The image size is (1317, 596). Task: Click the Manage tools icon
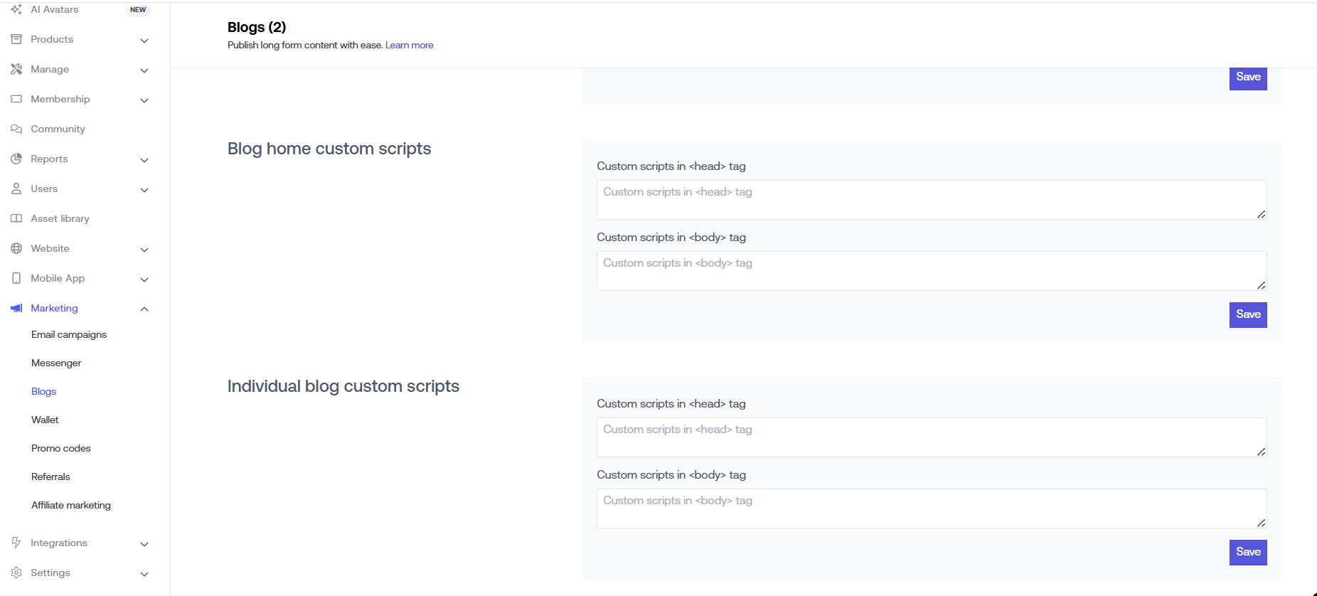tap(16, 69)
